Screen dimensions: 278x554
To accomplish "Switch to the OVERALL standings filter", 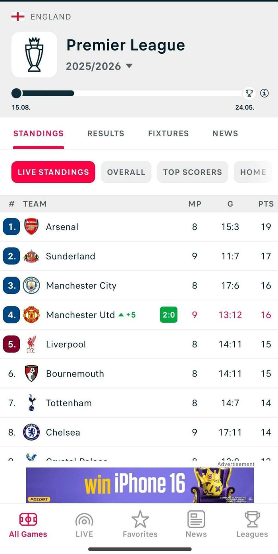I will [x=126, y=172].
